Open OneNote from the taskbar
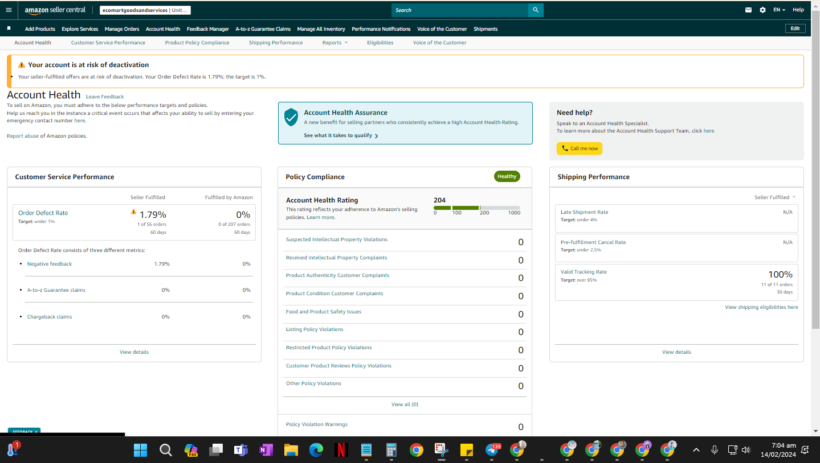820x463 pixels. 266,450
